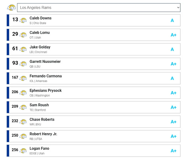The image size is (187, 160).
Task: Select Sam Roush's name
Action: (39, 105)
